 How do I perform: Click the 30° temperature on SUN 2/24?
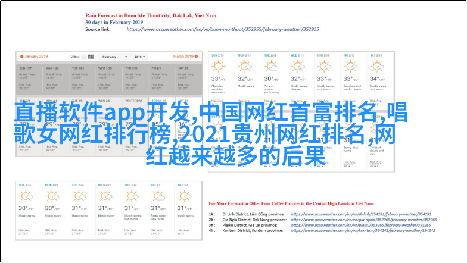23,208
